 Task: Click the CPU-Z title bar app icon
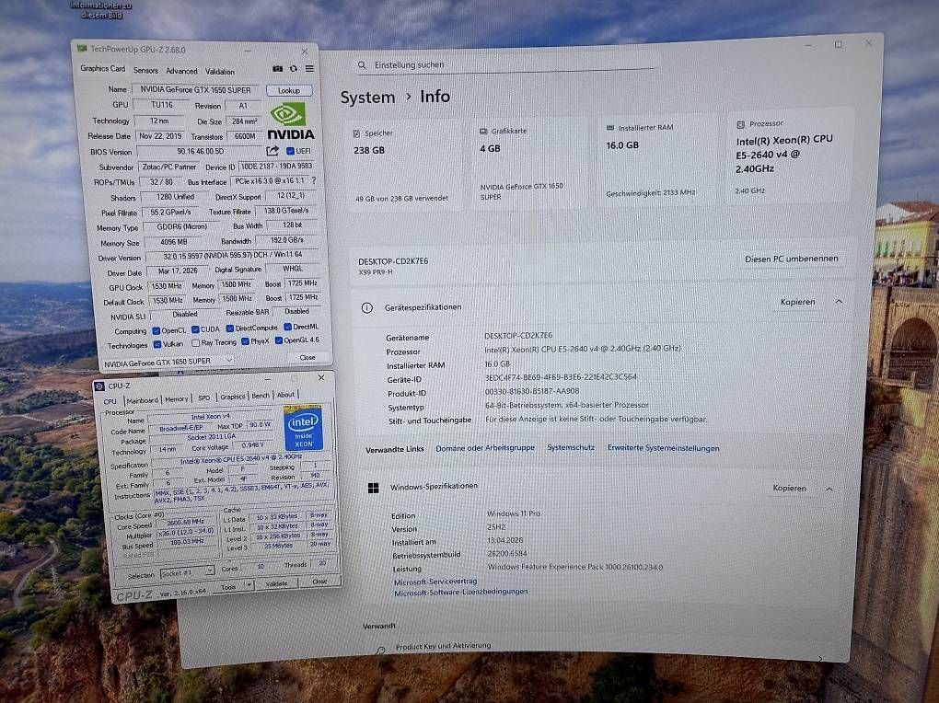[100, 386]
